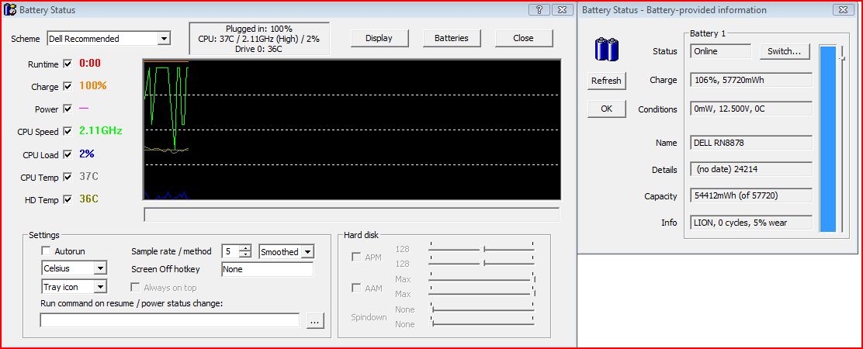Screen dimensions: 863x349
Task: Toggle the Power checkbox
Action: click(x=68, y=109)
